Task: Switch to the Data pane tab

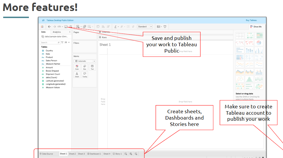Action: tap(43, 32)
